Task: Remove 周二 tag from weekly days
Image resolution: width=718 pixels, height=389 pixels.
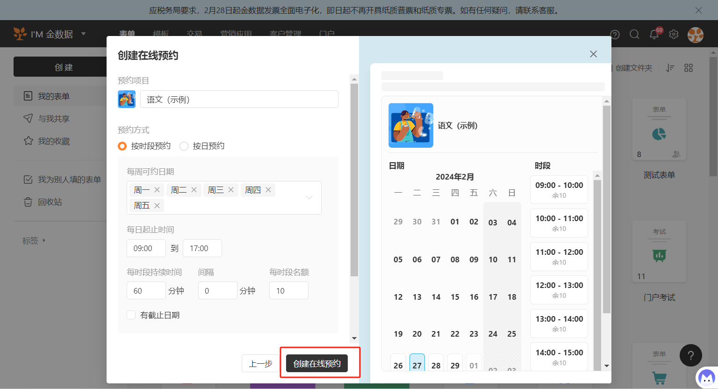Action: tap(194, 190)
